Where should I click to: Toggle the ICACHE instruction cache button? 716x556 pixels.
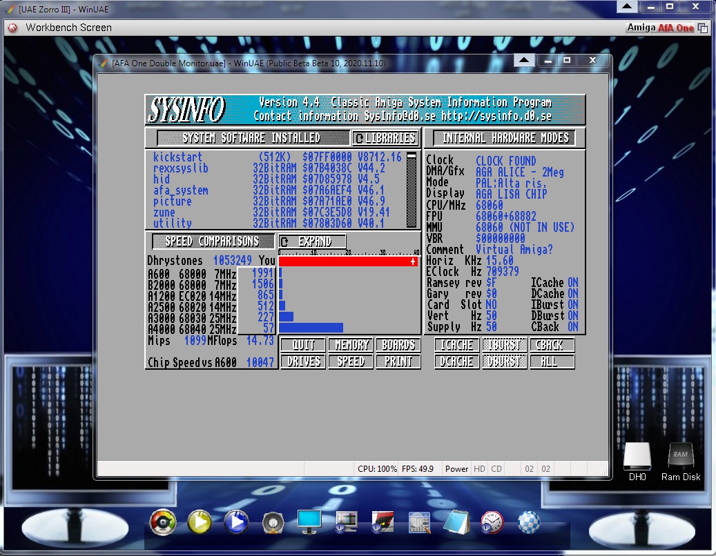pos(456,345)
